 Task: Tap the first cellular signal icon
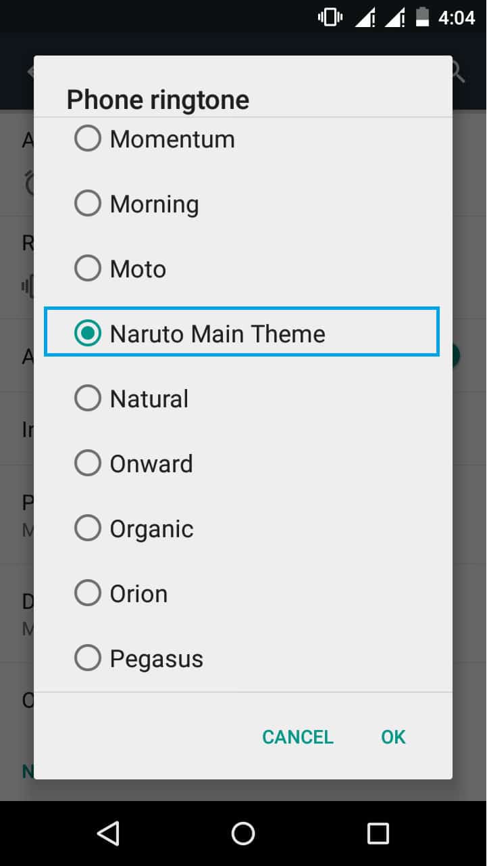click(365, 18)
